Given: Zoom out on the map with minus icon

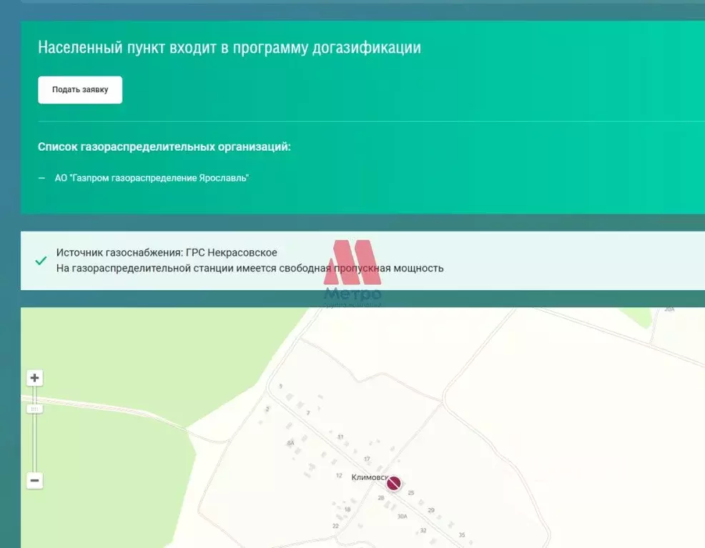Looking at the screenshot, I should [34, 480].
